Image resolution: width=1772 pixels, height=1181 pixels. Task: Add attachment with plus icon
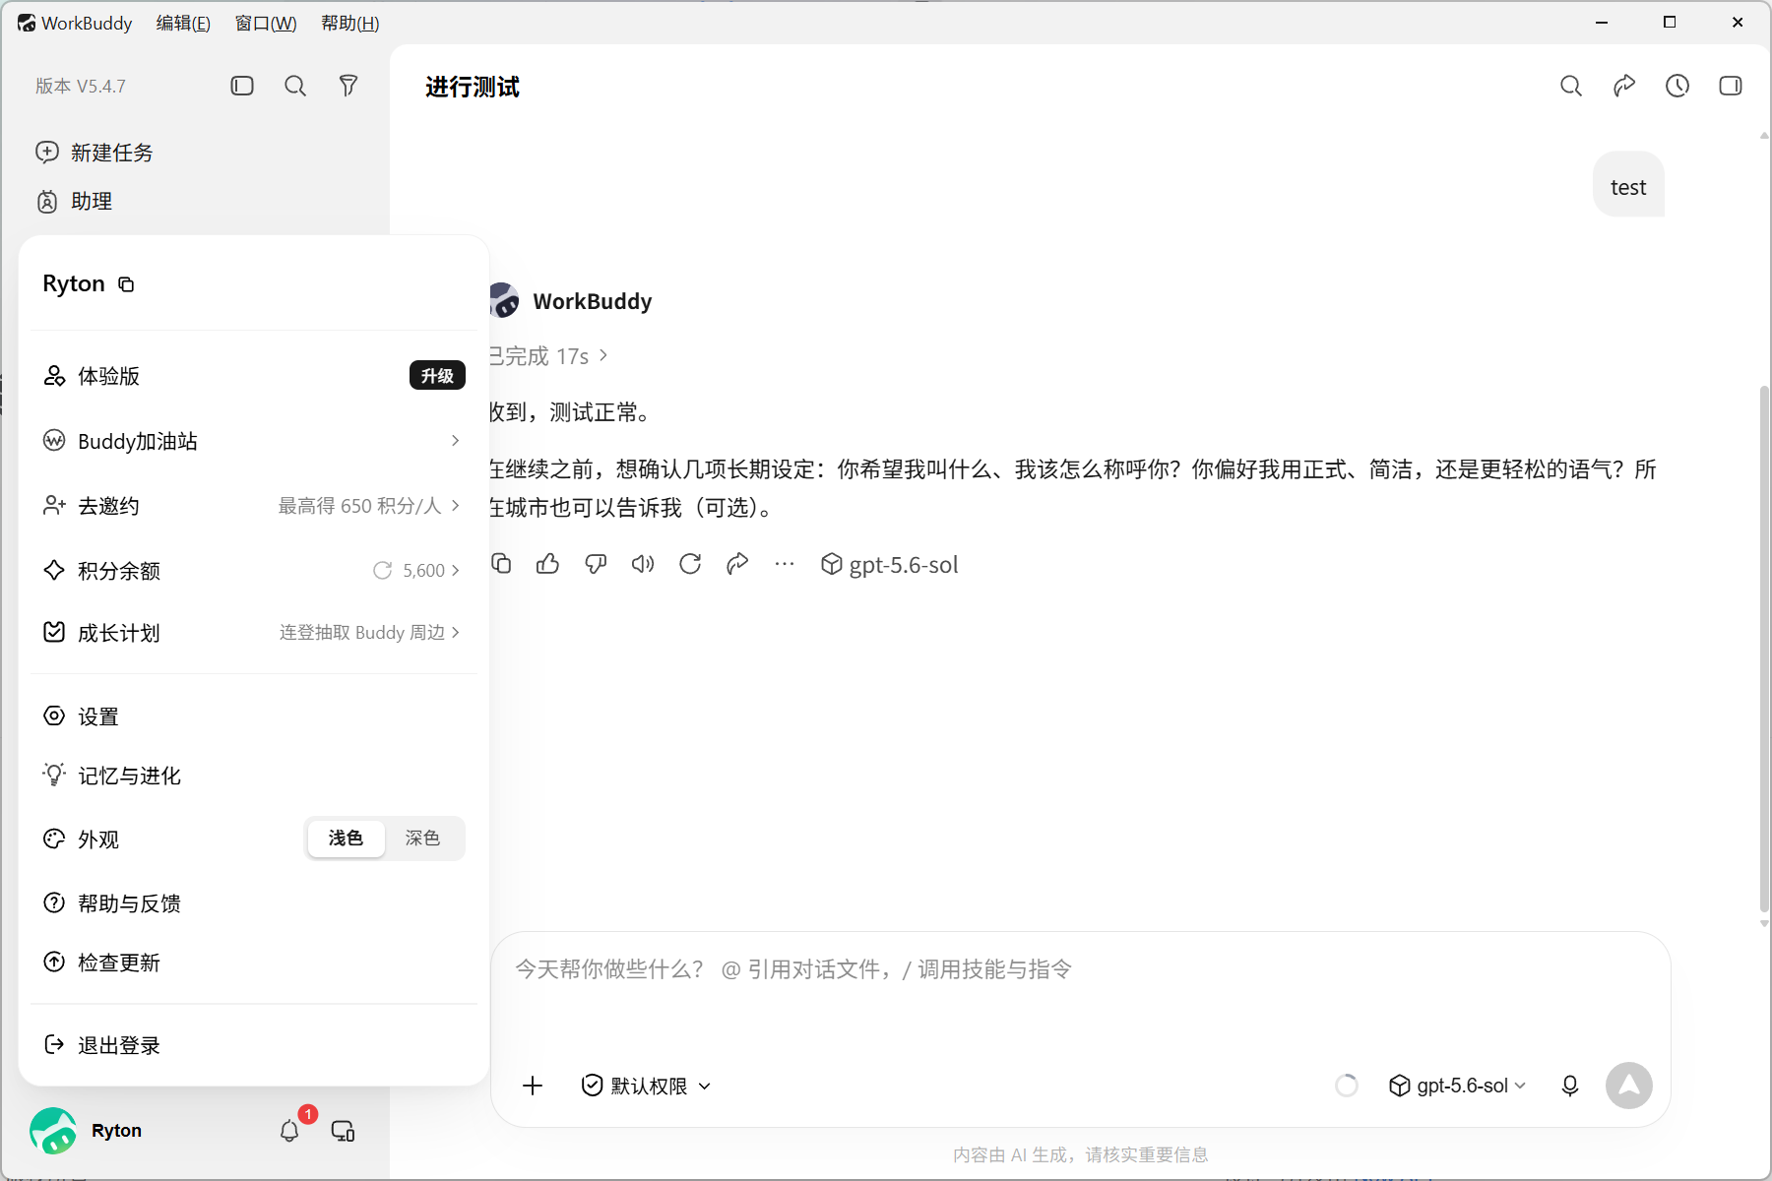pos(533,1086)
